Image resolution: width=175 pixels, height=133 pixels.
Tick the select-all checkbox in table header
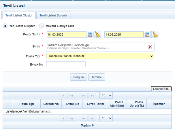pyautogui.click(x=8, y=104)
